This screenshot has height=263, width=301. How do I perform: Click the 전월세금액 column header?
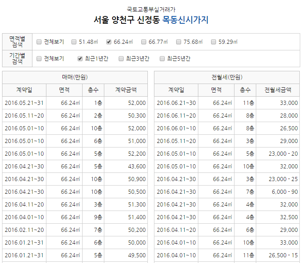coord(278,90)
